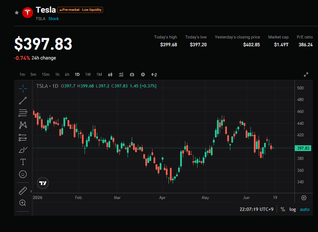318x232 pixels.
Task: Select the trend line drawing tool
Action: (x=23, y=101)
